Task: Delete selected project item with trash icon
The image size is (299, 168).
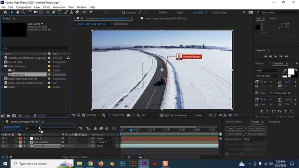Action: coord(35,116)
